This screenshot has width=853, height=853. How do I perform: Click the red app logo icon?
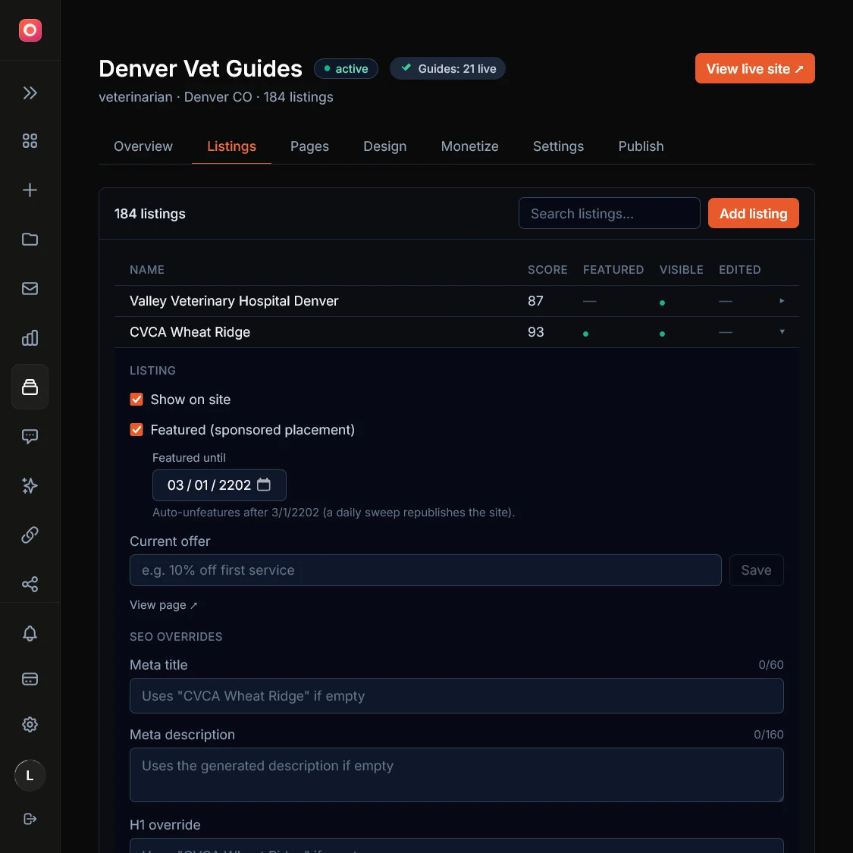pos(30,30)
